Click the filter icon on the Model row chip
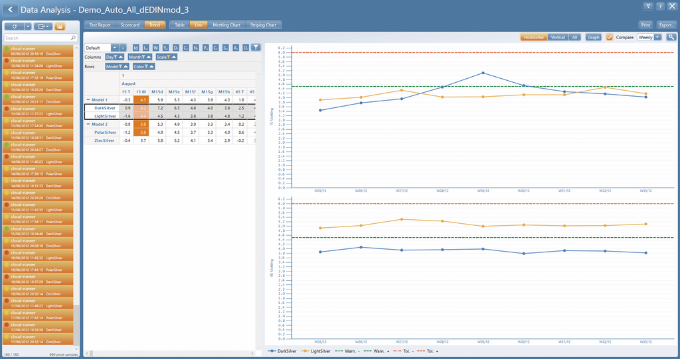 [x=121, y=67]
